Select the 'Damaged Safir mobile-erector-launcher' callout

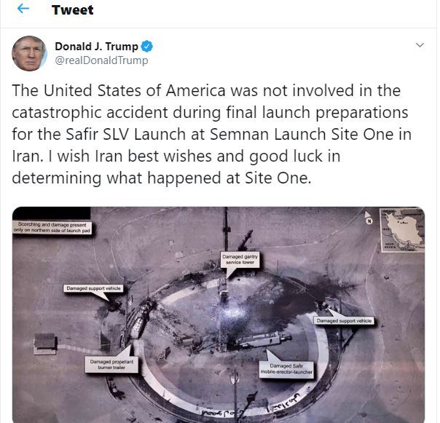(286, 369)
